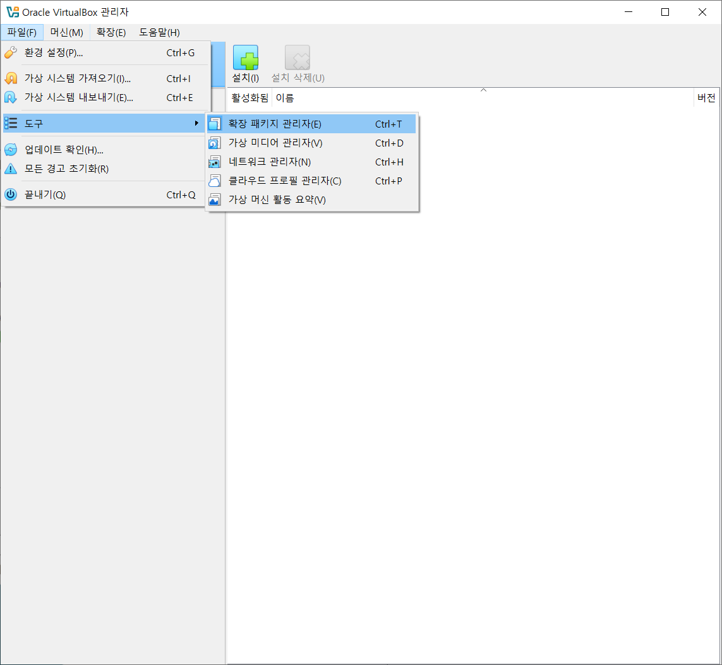722x665 pixels.
Task: Select 환경 설정(P)... menu entry
Action: (x=106, y=52)
